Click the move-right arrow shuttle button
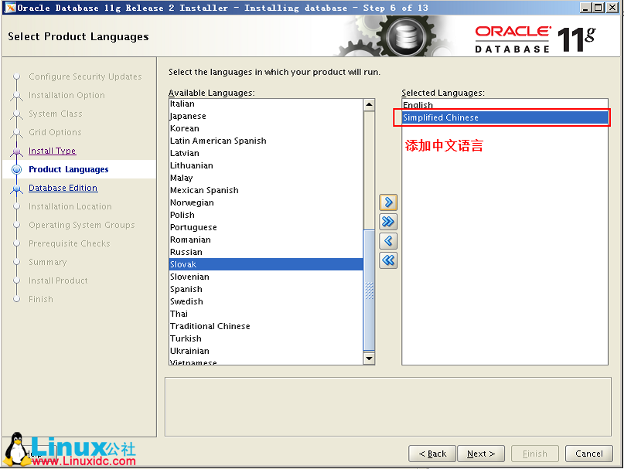This screenshot has height=469, width=624. 387,202
